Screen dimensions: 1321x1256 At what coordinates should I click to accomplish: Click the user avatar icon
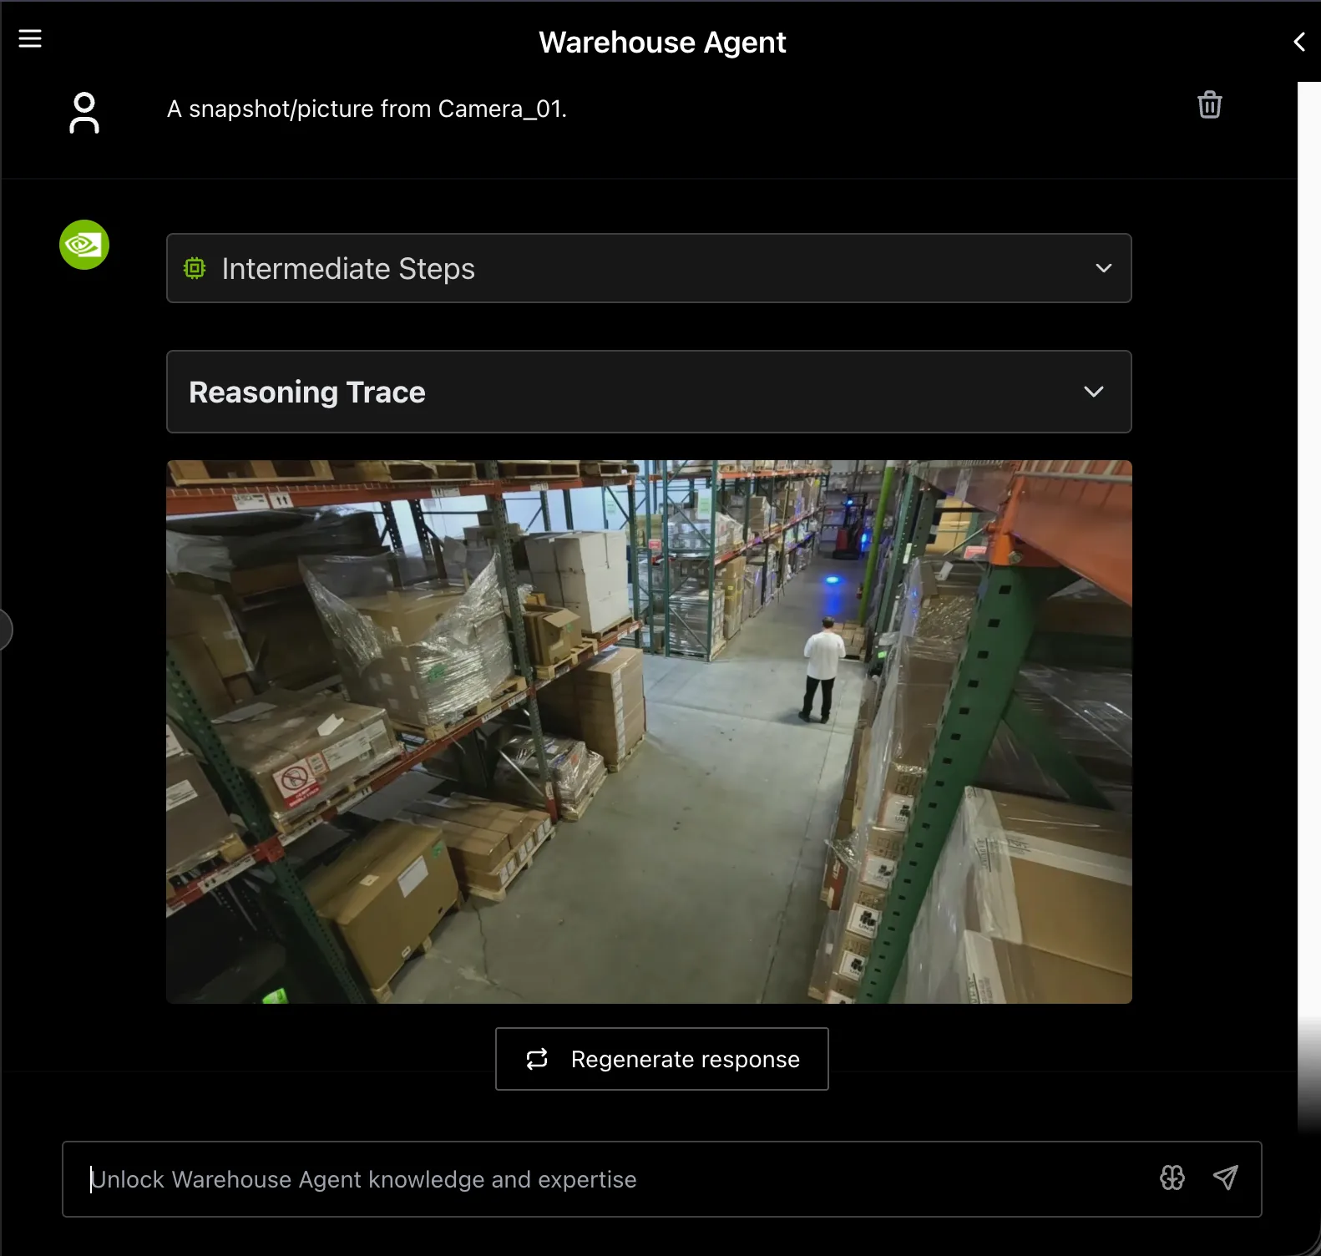click(84, 113)
